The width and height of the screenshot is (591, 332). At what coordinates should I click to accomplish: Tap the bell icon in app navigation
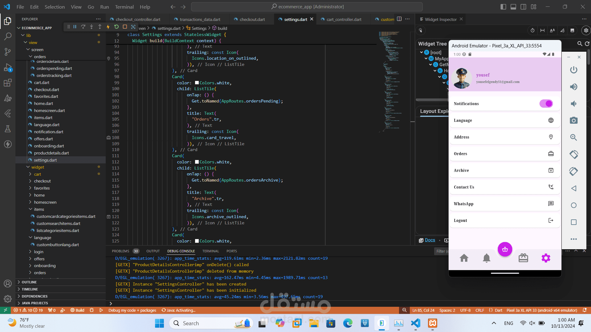[487, 258]
